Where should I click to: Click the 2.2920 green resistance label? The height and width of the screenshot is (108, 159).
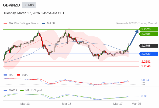pyautogui.click(x=148, y=29)
